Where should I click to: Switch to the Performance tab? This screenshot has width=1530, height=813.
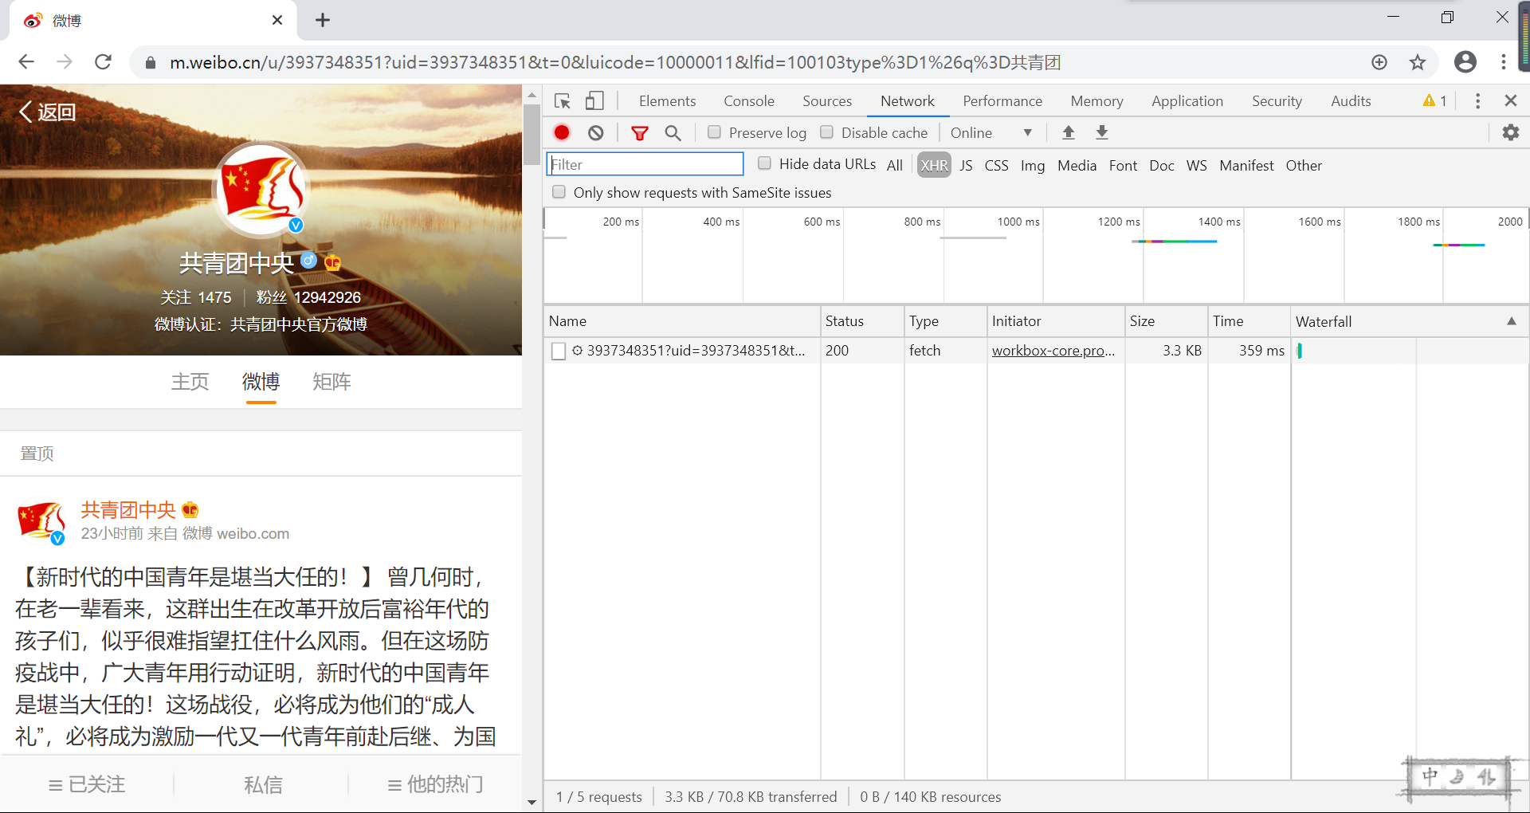pyautogui.click(x=1002, y=101)
